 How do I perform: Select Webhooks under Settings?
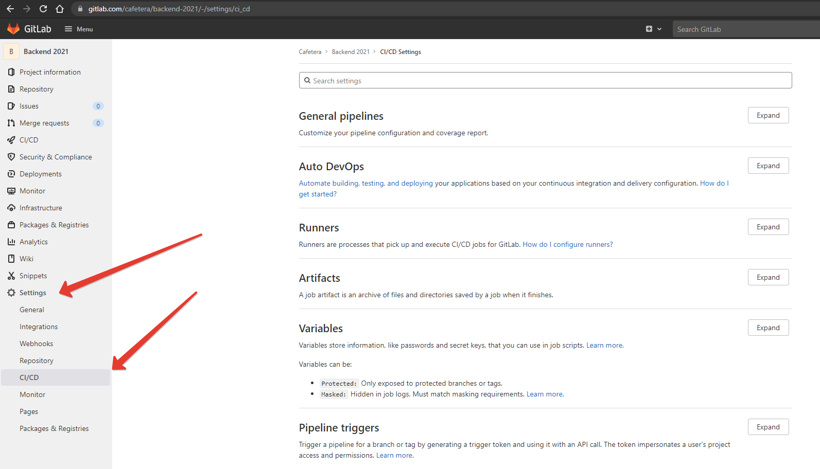click(36, 344)
